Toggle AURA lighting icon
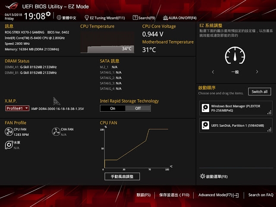This screenshot has width=276, height=207. click(x=165, y=18)
